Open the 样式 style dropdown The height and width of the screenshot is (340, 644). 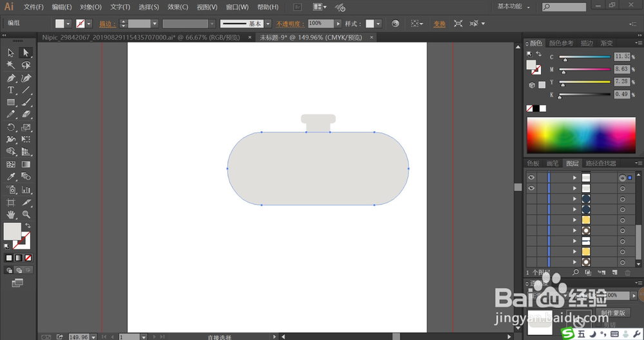tap(378, 24)
